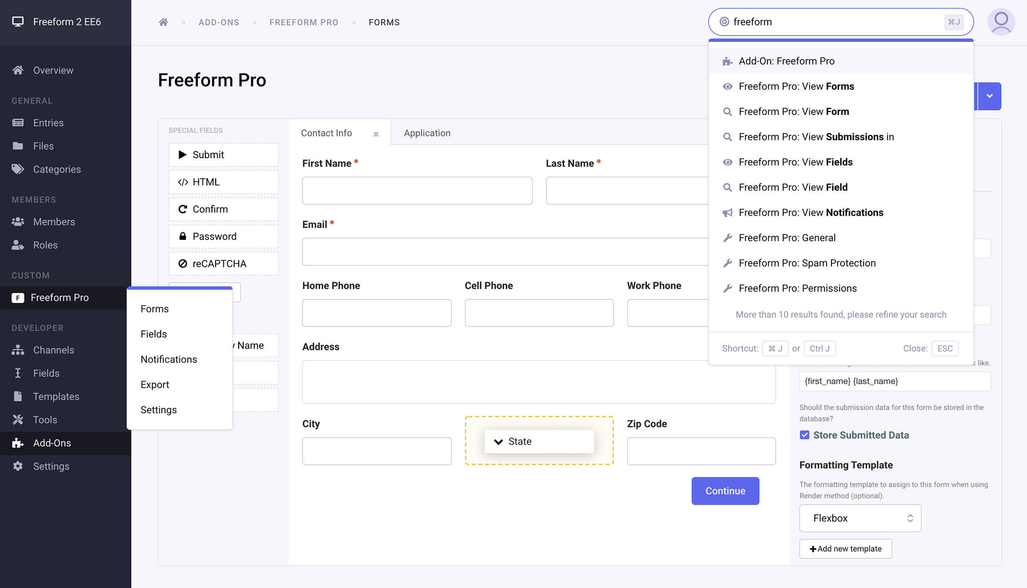Click the FORMS breadcrumb text
Viewport: 1027px width, 588px height.
[x=384, y=22]
